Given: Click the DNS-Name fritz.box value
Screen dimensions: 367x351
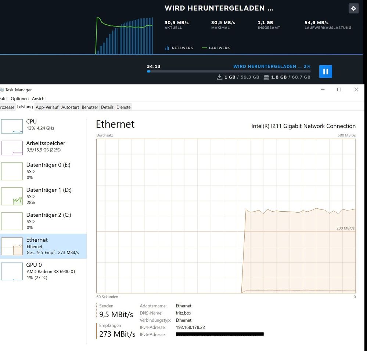Looking at the screenshot, I should (x=184, y=313).
